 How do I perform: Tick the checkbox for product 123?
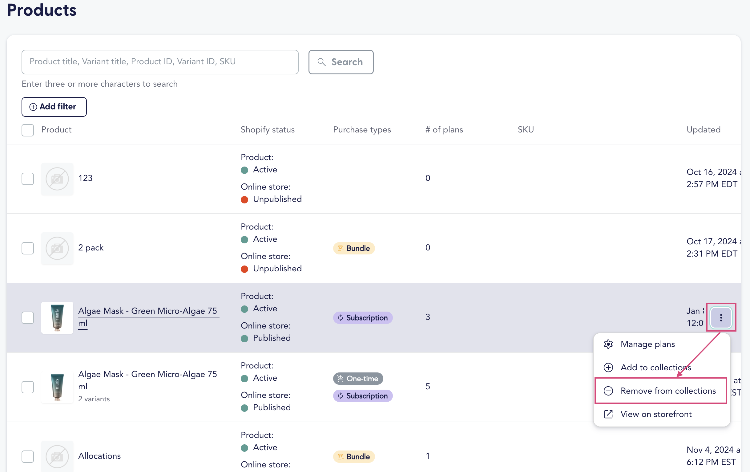[x=28, y=179]
